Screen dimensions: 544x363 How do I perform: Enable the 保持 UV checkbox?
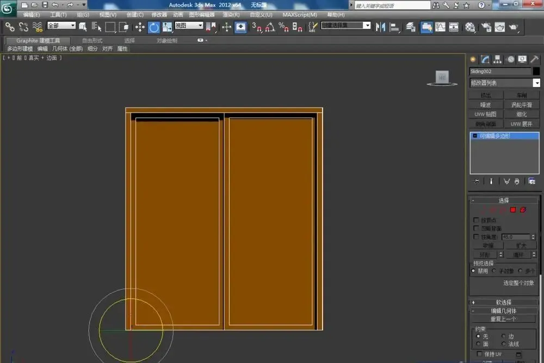click(x=479, y=354)
